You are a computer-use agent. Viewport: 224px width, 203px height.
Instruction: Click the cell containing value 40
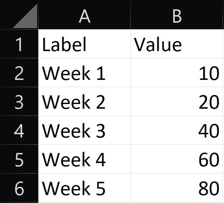point(177,131)
